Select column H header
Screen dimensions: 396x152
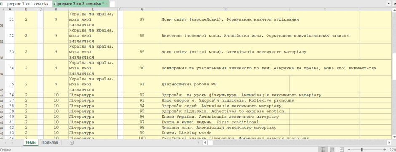pyautogui.click(x=225, y=9)
